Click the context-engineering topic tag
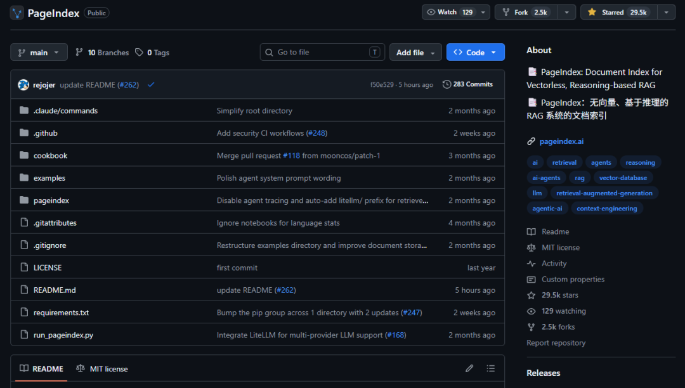 (x=607, y=208)
